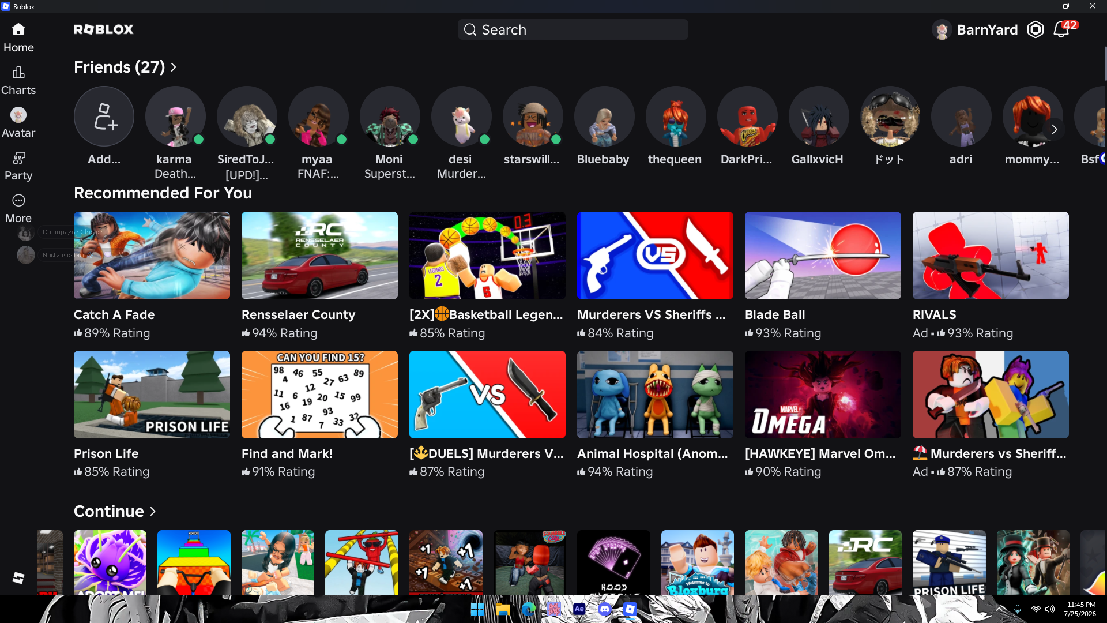Resume Bloxburg in Continue row

pyautogui.click(x=698, y=562)
